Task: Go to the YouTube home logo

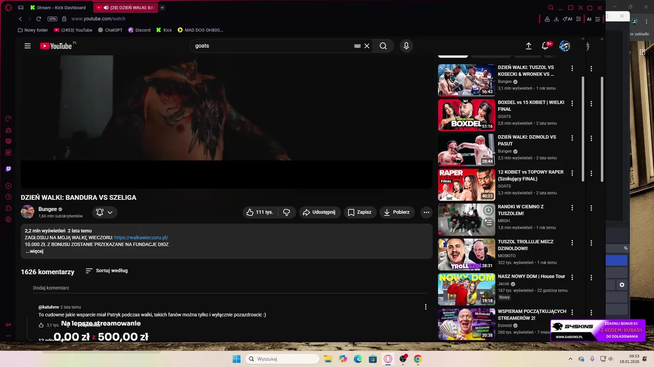Action: click(56, 46)
